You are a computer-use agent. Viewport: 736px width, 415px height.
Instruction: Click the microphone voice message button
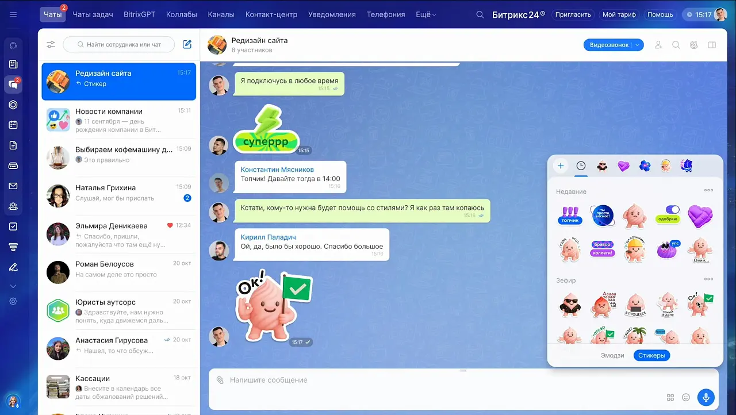(706, 397)
